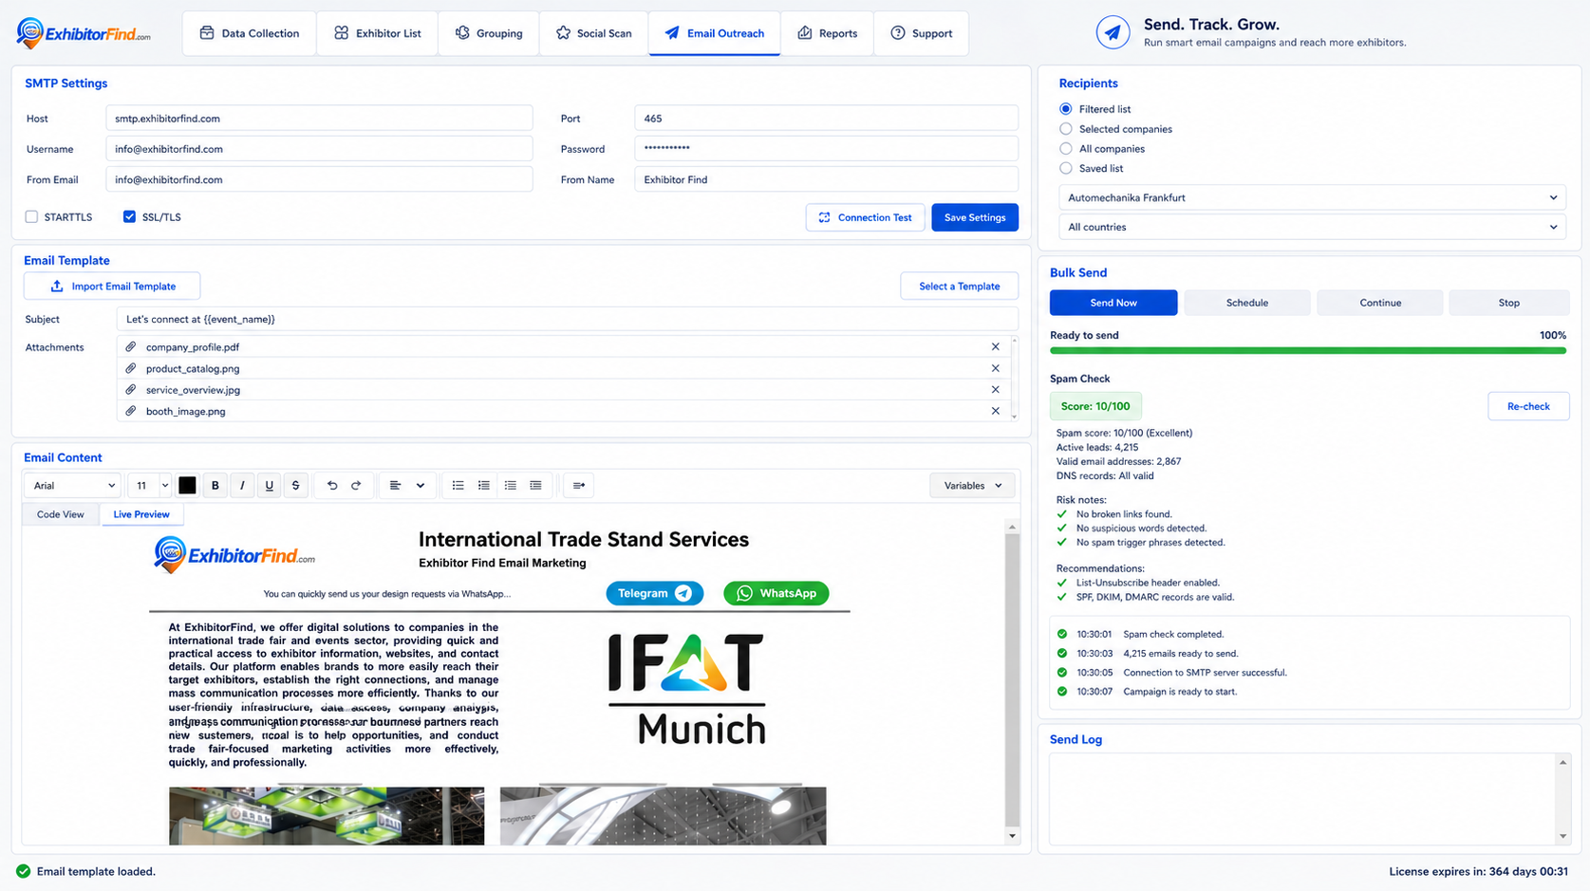The width and height of the screenshot is (1590, 891).
Task: Toggle underline formatting in the editor
Action: [270, 486]
